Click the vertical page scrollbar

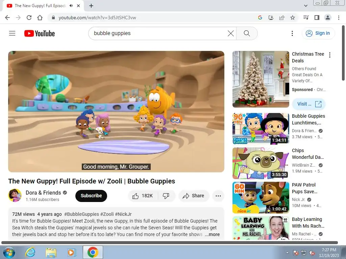[344, 53]
